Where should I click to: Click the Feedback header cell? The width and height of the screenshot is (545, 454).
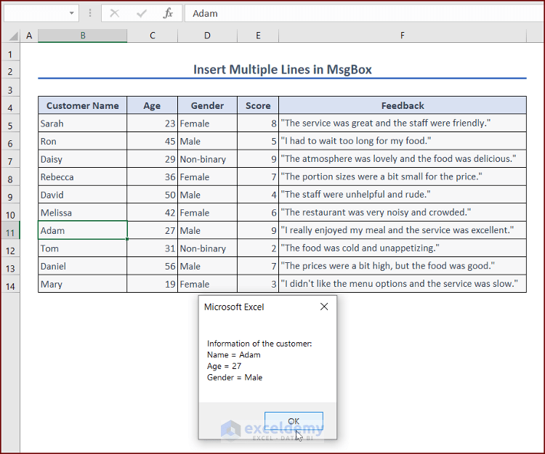pyautogui.click(x=403, y=105)
